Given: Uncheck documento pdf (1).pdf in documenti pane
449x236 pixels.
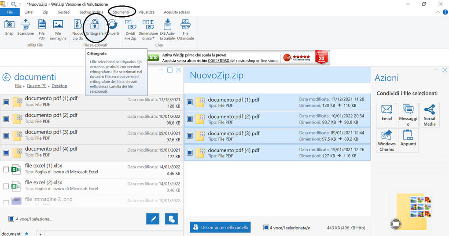Looking at the screenshot, I should pos(6,102).
